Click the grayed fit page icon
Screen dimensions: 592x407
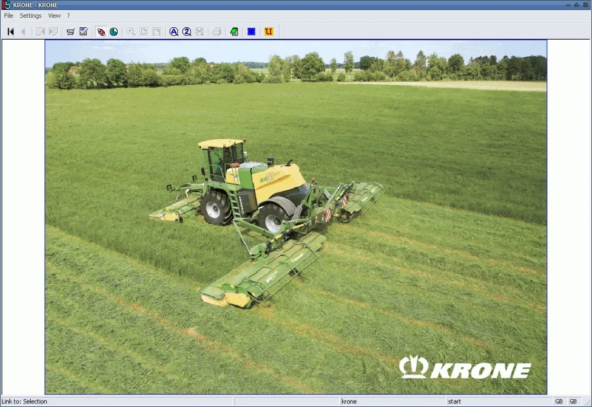point(144,32)
